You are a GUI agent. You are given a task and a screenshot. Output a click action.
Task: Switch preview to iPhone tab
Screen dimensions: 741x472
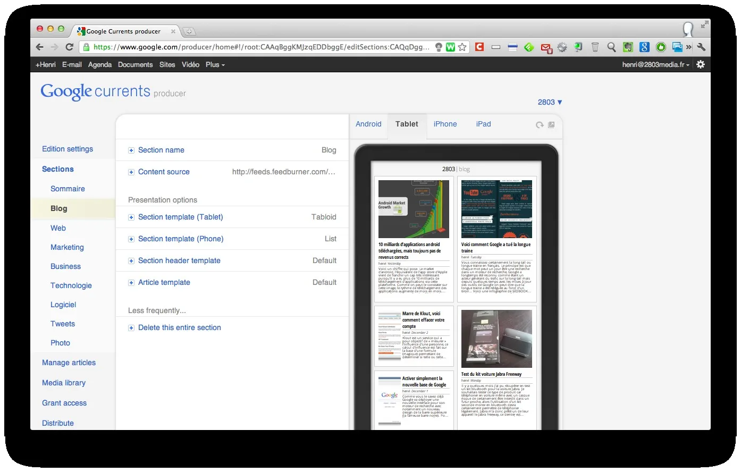[x=445, y=124]
